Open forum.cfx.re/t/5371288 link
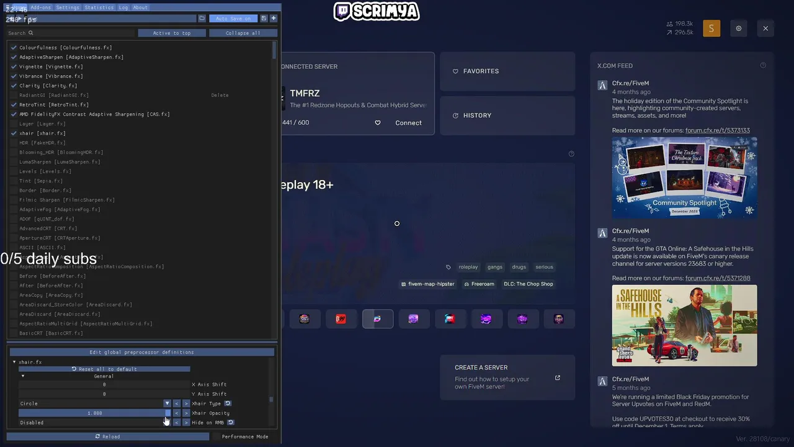 [x=718, y=278]
